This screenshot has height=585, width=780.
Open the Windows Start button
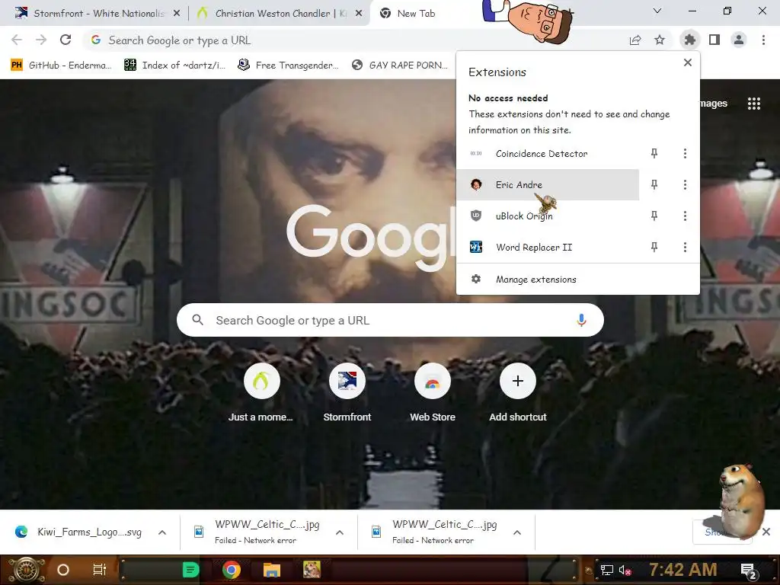coord(26,570)
